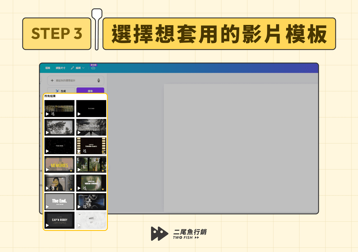Viewport: 358px width, 252px height.
Task: Play The Silence template preview
Action: [x=79, y=132]
